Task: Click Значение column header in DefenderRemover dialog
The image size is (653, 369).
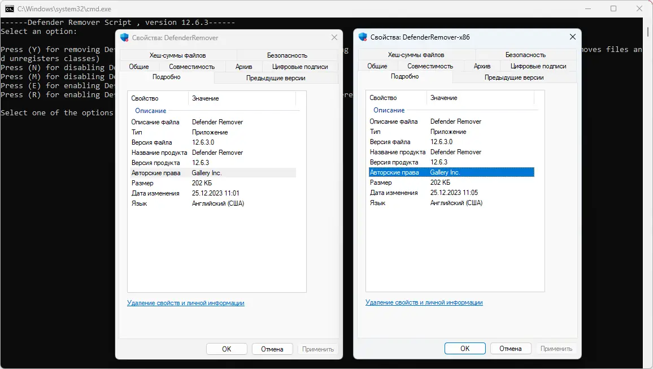Action: (x=206, y=98)
